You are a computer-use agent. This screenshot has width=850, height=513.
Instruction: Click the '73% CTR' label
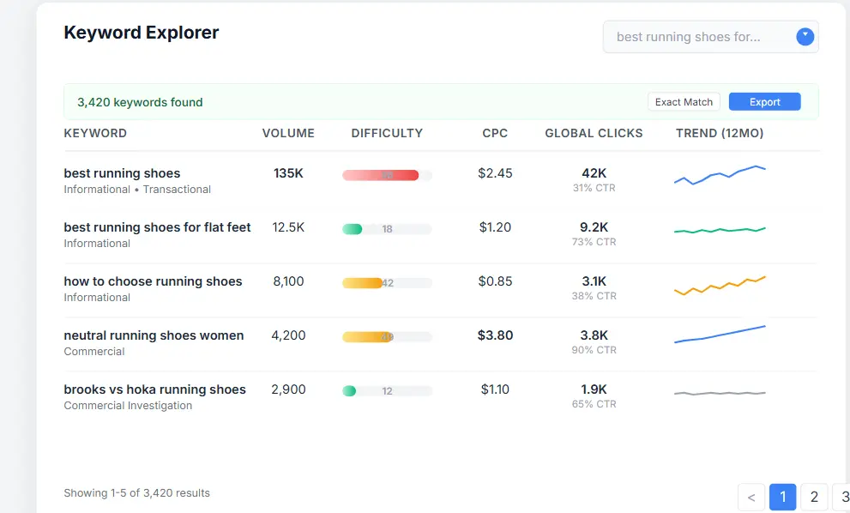594,243
